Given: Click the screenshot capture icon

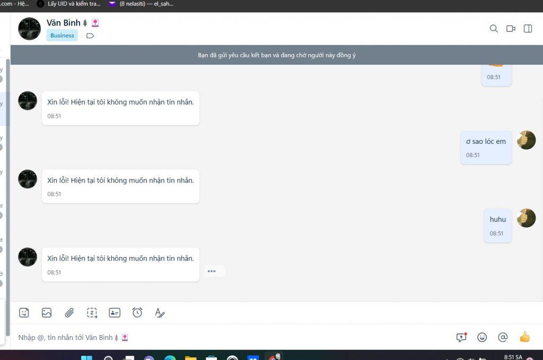Looking at the screenshot, I should coord(92,313).
